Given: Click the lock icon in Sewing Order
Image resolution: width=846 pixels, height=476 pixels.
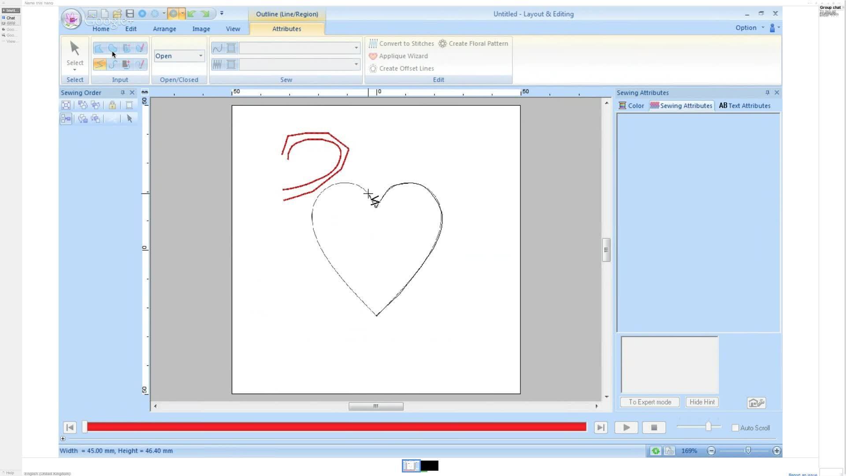Looking at the screenshot, I should click(x=112, y=105).
